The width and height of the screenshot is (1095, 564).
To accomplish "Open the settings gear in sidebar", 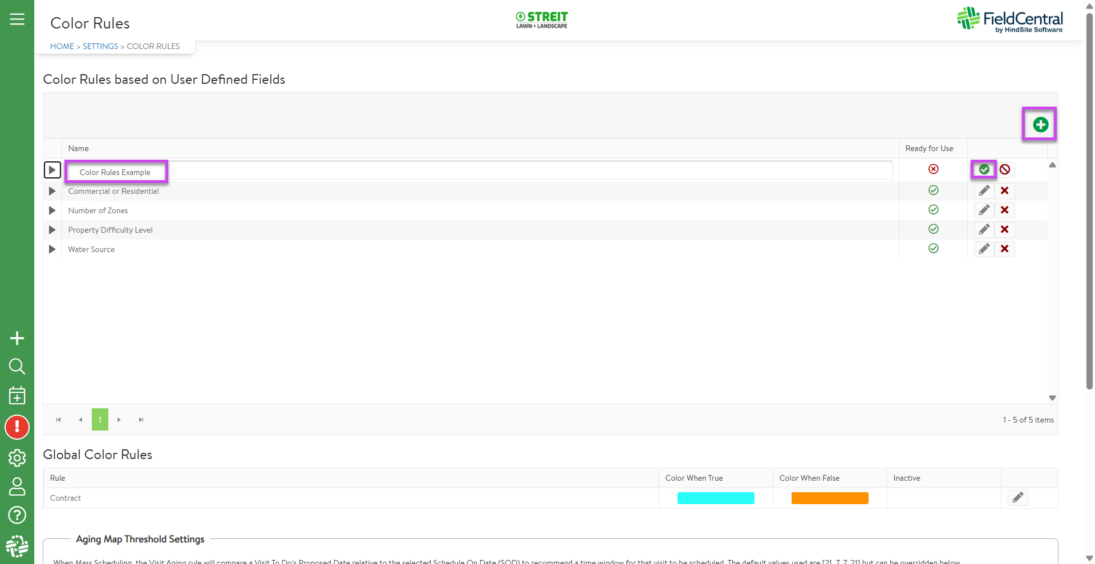I will pos(17,458).
